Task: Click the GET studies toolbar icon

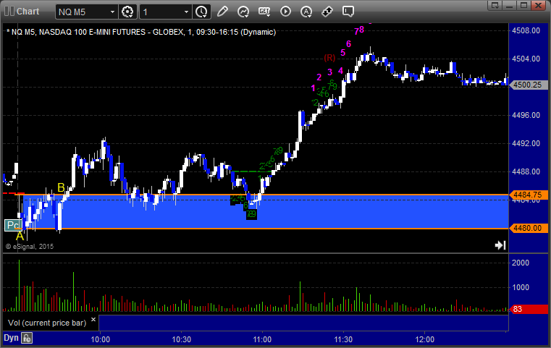Action: pos(264,12)
